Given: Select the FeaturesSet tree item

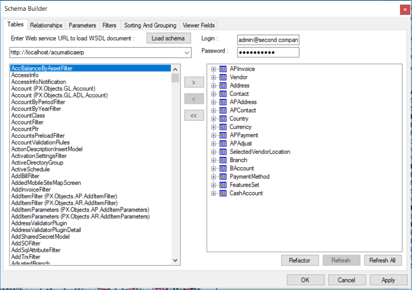Looking at the screenshot, I should tap(245, 185).
